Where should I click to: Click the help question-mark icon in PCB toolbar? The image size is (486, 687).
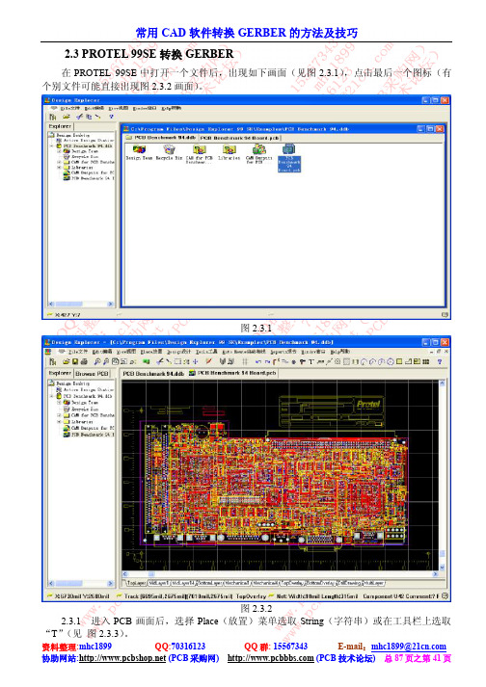[439, 361]
